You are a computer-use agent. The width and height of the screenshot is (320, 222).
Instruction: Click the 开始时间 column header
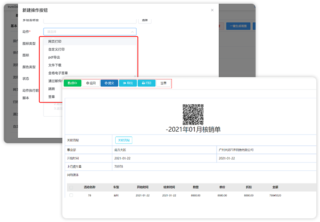(143, 187)
